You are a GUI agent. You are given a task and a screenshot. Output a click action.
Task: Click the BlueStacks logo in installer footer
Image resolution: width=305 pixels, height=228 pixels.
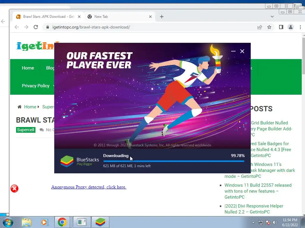coord(79,161)
